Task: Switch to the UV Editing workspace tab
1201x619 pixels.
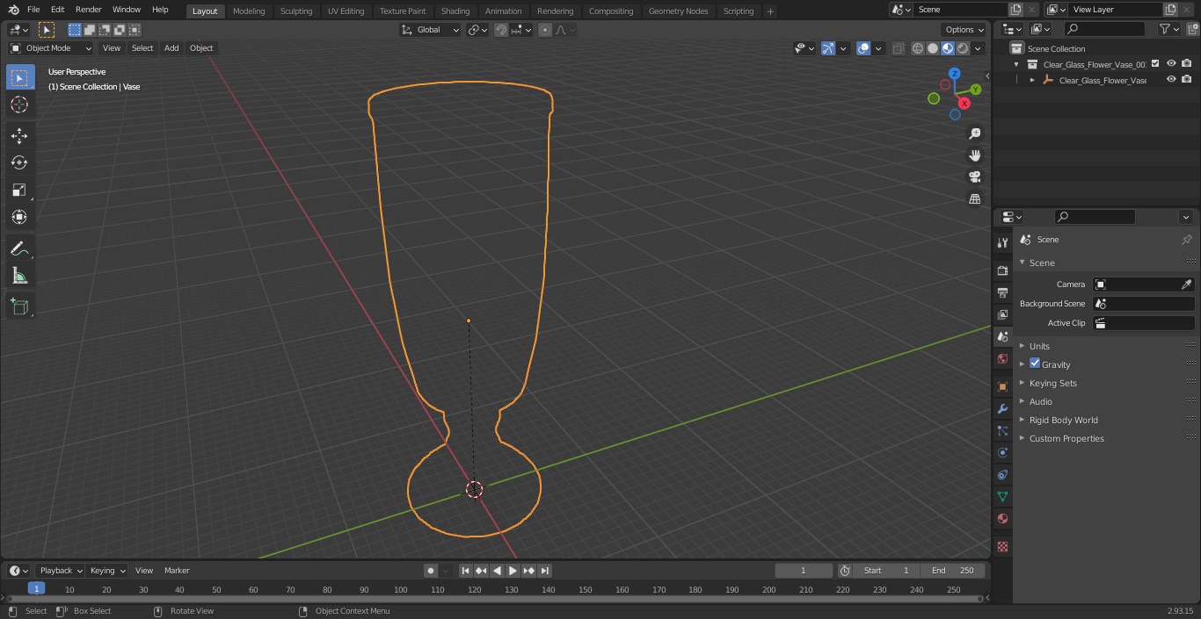Action: pos(346,11)
